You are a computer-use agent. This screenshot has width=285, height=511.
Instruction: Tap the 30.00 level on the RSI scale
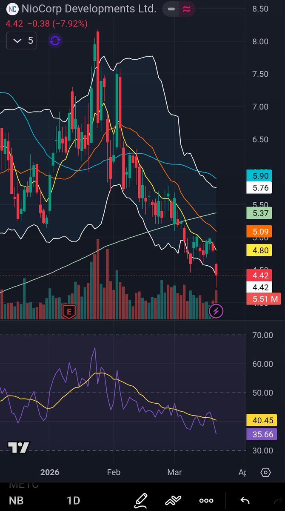click(x=262, y=451)
